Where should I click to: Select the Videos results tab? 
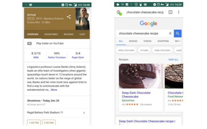coord(147,41)
